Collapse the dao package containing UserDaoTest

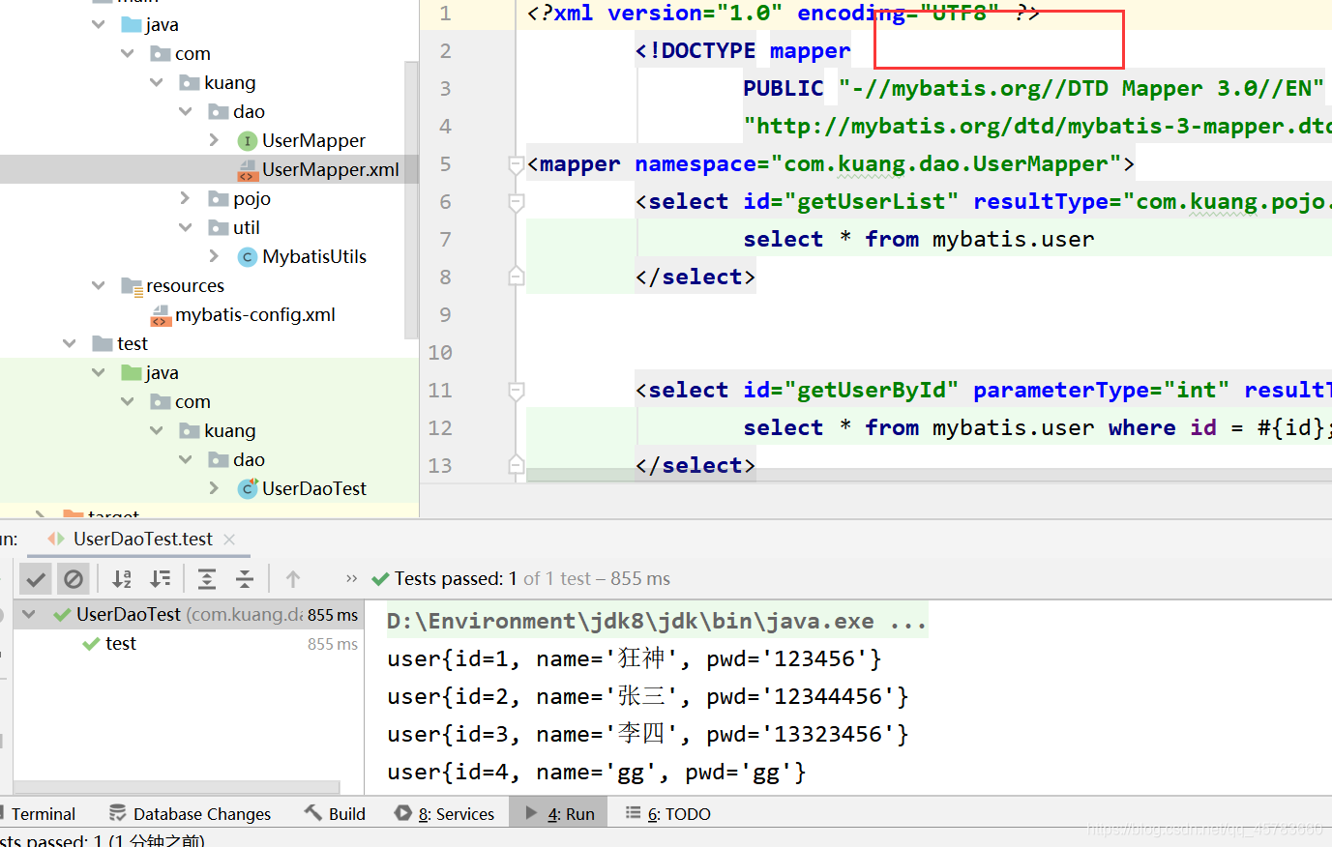click(186, 460)
